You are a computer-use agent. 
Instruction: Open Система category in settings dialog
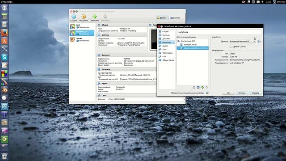[x=166, y=35]
